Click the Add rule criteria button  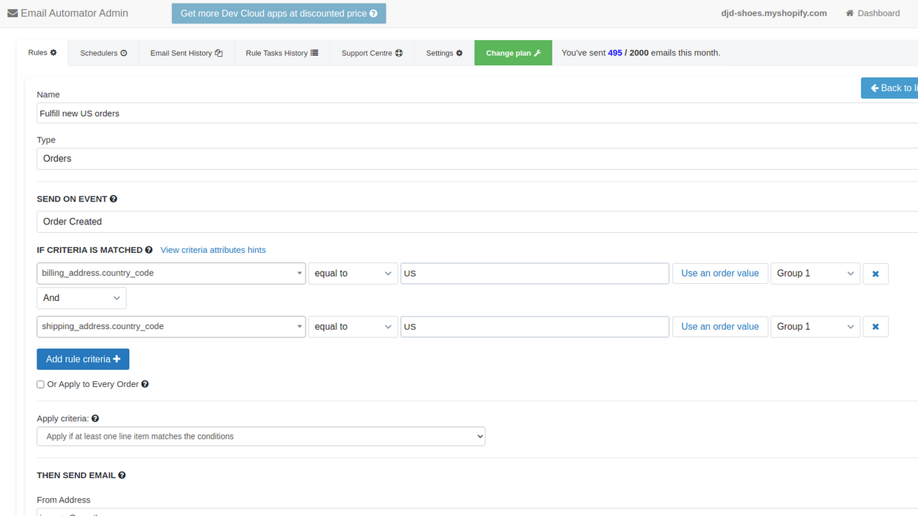[82, 359]
